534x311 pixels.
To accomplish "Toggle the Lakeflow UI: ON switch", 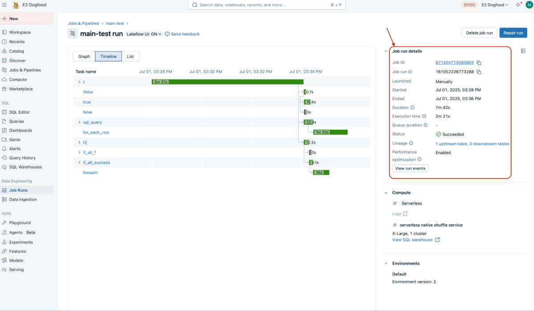I will 144,34.
